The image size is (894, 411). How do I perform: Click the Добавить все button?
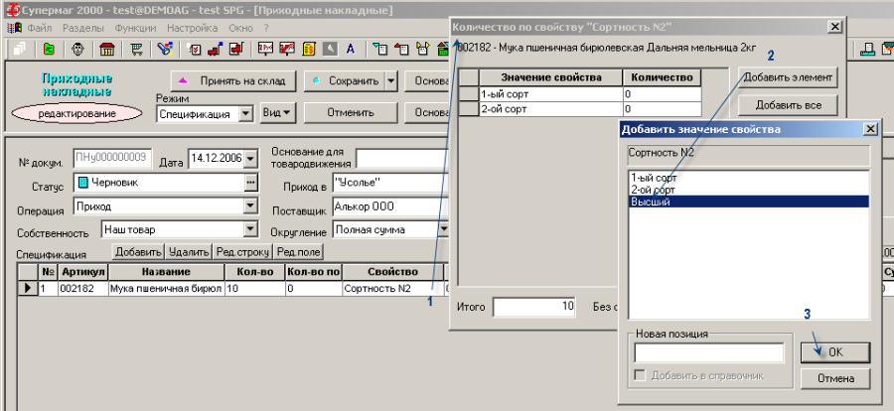788,105
